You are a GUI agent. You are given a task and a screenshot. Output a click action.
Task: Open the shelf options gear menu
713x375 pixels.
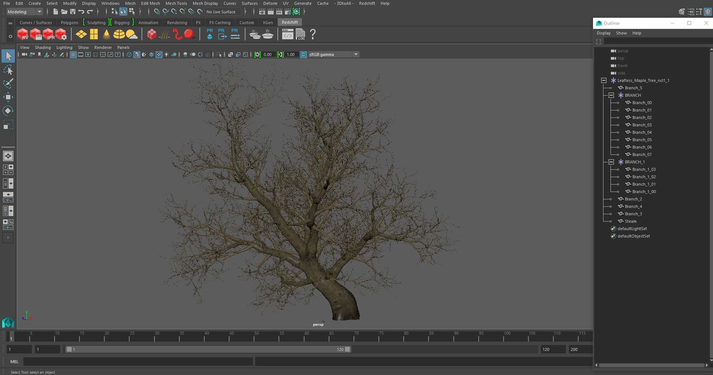click(x=10, y=36)
